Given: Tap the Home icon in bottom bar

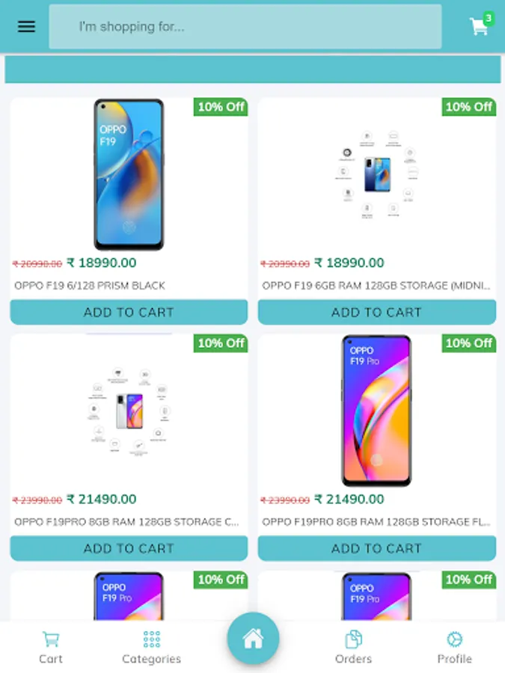Looking at the screenshot, I should (253, 639).
